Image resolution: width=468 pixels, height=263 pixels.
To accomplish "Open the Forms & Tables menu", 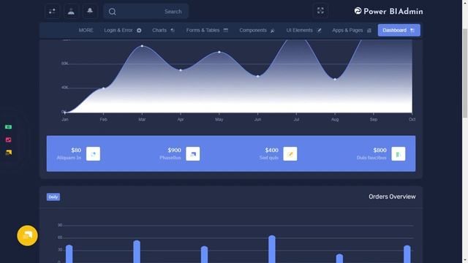I will [207, 30].
